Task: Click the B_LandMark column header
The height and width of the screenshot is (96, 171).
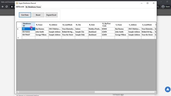Action: pos(68,25)
